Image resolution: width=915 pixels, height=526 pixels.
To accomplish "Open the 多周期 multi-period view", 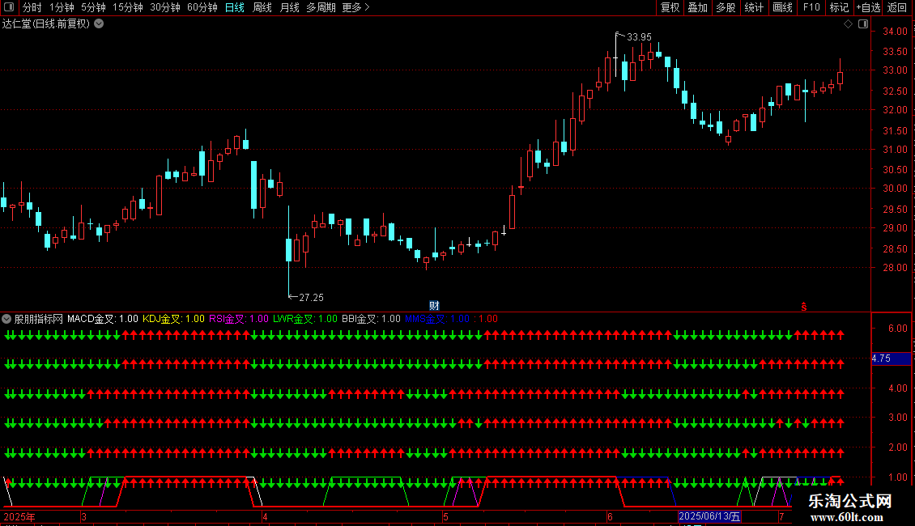I will tap(321, 7).
